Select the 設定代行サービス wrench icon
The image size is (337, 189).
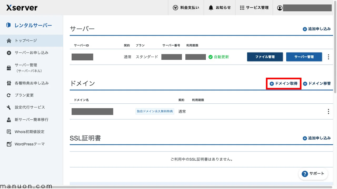8,107
